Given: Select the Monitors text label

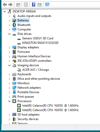Looking at the screenshot, I should click(23, 83).
